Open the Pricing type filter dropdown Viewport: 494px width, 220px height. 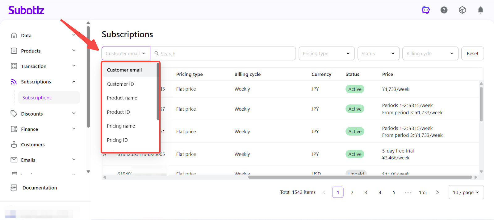(326, 54)
